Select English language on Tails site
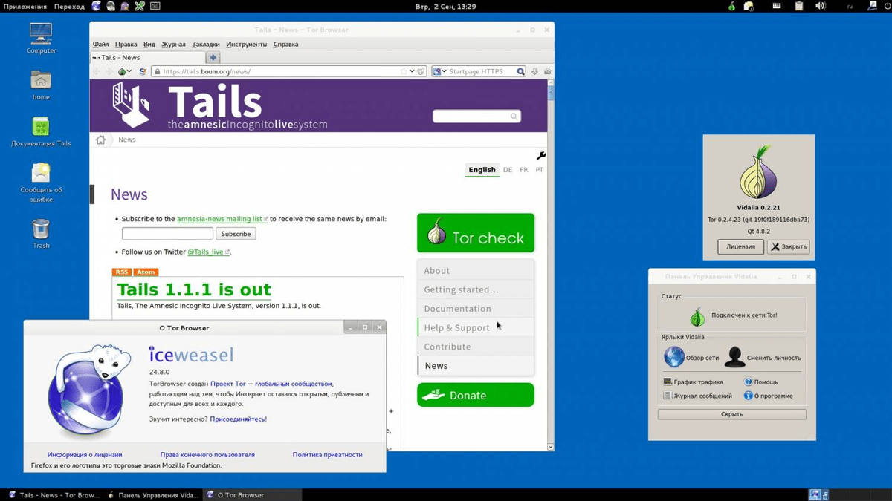892x501 pixels. coord(482,169)
